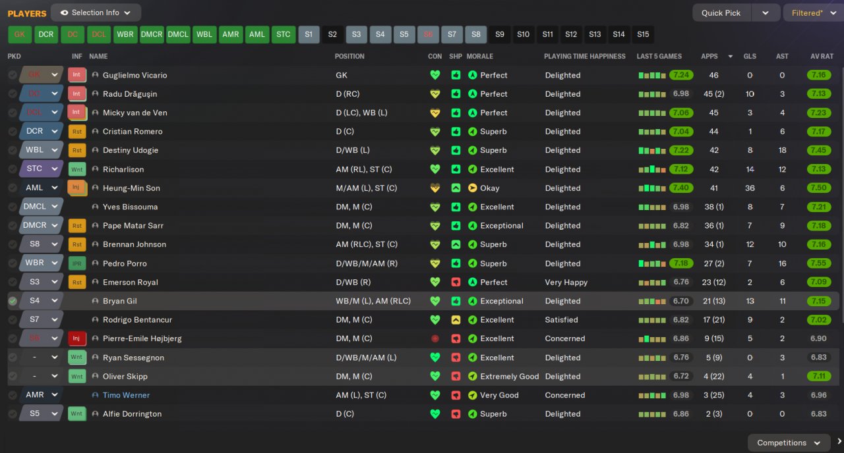The width and height of the screenshot is (844, 453).
Task: Click the morale icon next to Okay for Son
Action: point(472,188)
